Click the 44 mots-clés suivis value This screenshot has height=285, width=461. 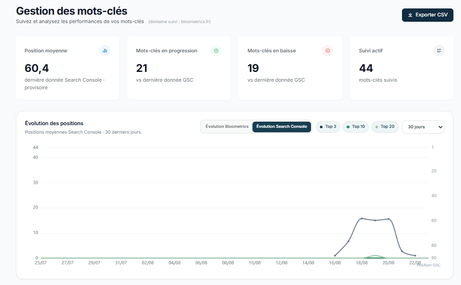366,68
